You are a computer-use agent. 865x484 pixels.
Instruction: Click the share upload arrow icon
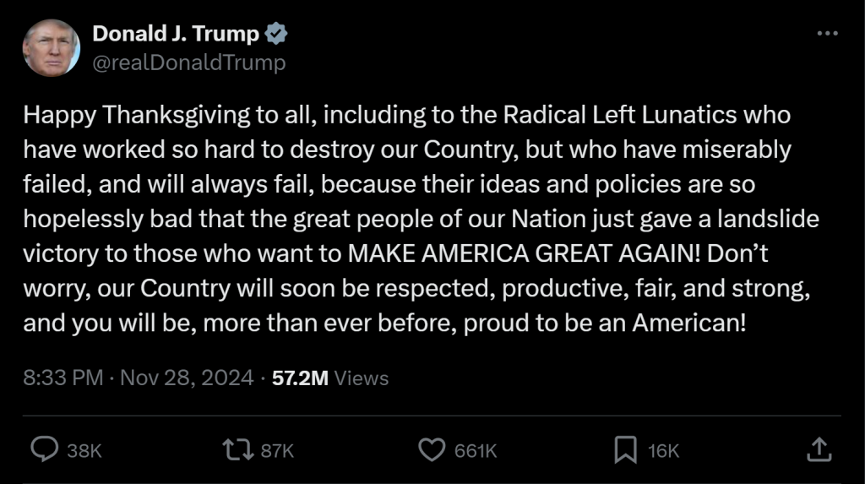819,450
